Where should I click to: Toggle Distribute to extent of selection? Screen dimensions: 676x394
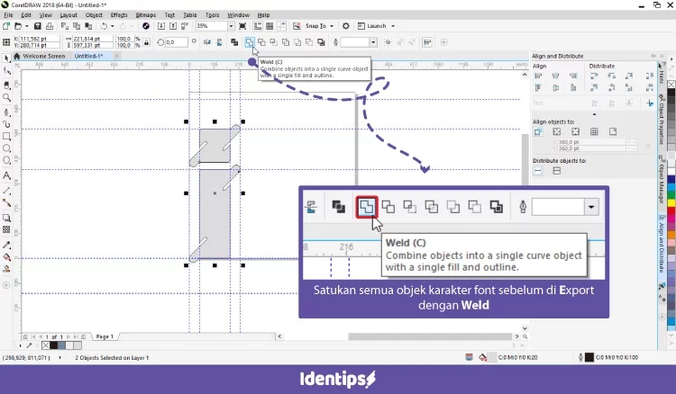(538, 170)
